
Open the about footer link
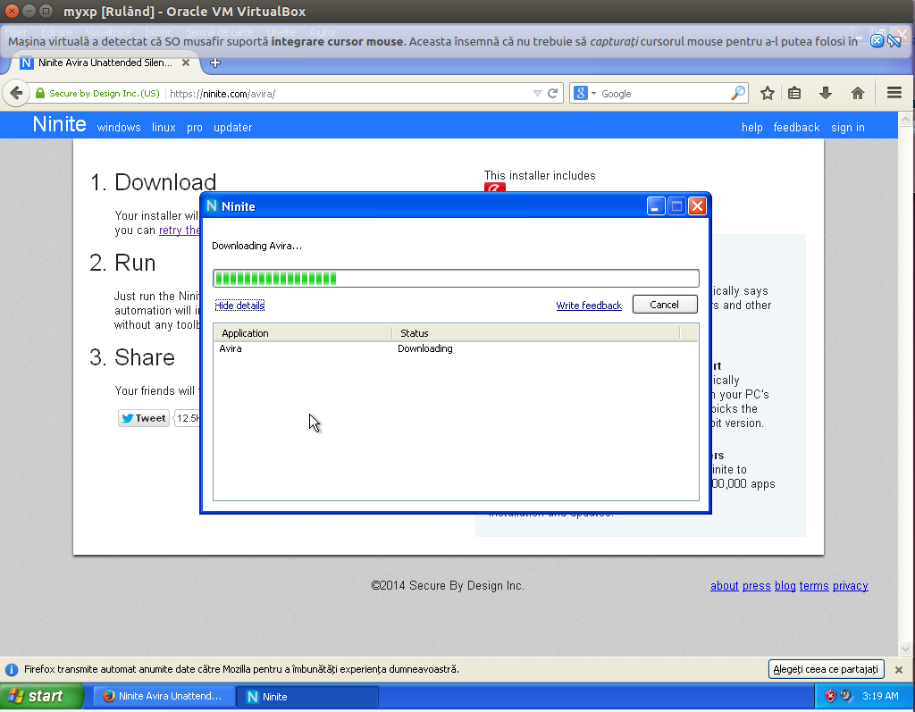(x=724, y=585)
